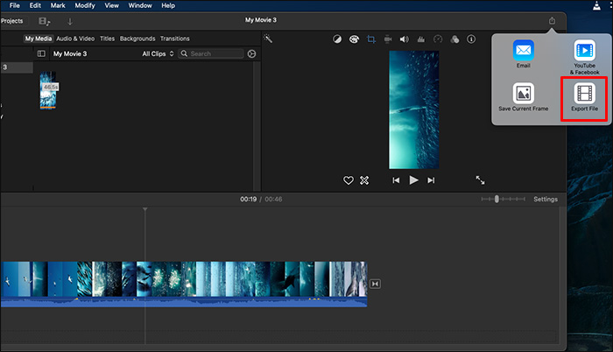This screenshot has height=352, width=613.
Task: Reject clip with the X button
Action: 364,180
